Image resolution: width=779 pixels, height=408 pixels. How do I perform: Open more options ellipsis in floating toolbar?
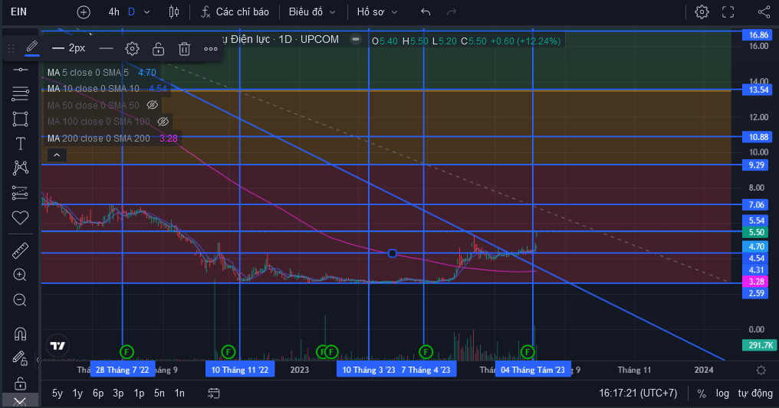click(x=211, y=48)
